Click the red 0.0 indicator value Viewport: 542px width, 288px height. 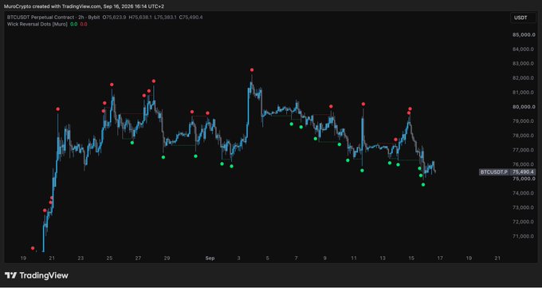84,24
